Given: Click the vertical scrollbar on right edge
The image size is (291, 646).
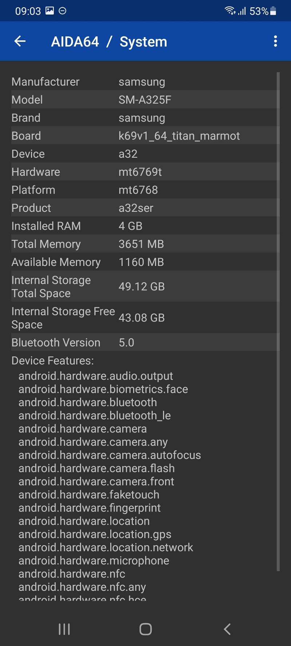Looking at the screenshot, I should point(278,322).
